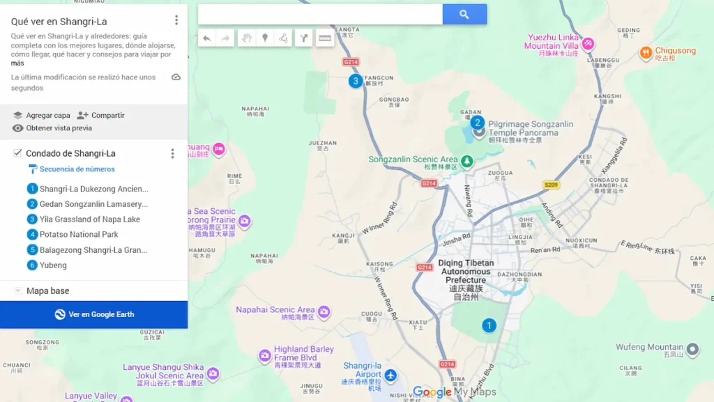Click Ver en Google Earth button
714x402 pixels.
[94, 314]
